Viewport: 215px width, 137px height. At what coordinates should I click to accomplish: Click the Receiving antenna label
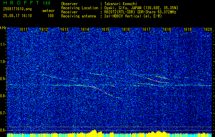(x=79, y=16)
